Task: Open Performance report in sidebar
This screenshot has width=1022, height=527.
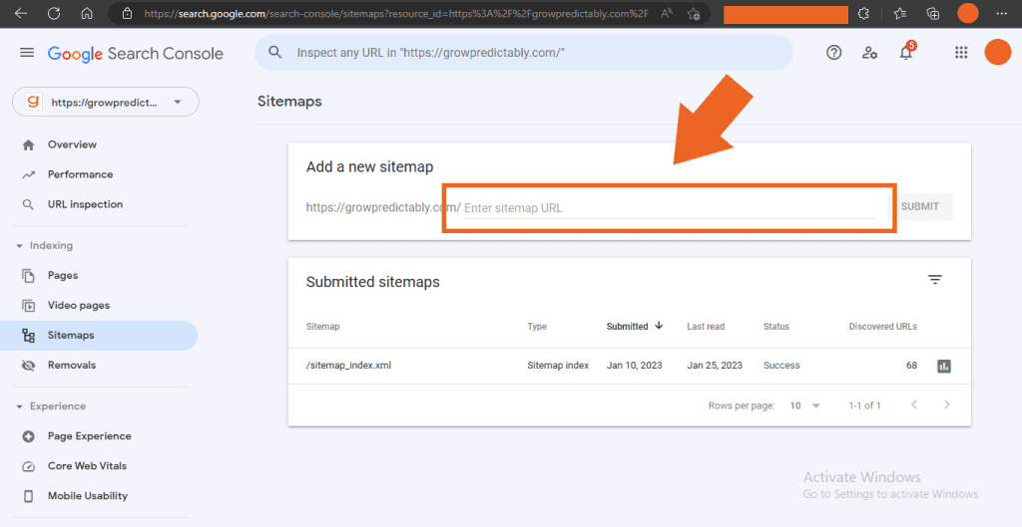Action: tap(80, 174)
